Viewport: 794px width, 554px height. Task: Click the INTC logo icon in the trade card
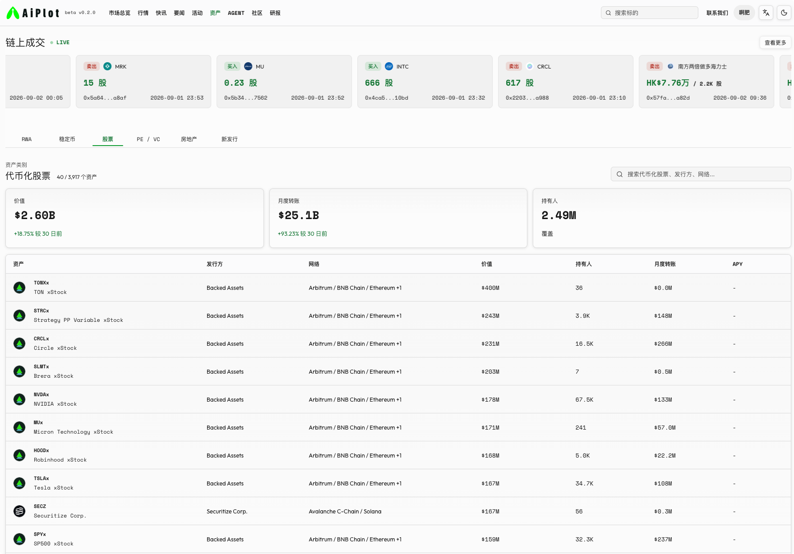click(389, 66)
